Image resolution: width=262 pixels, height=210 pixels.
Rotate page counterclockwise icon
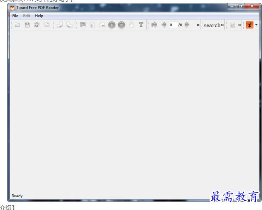point(60,25)
